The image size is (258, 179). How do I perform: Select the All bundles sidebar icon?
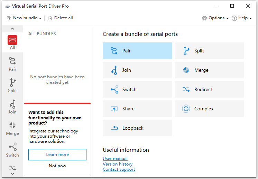(12, 42)
